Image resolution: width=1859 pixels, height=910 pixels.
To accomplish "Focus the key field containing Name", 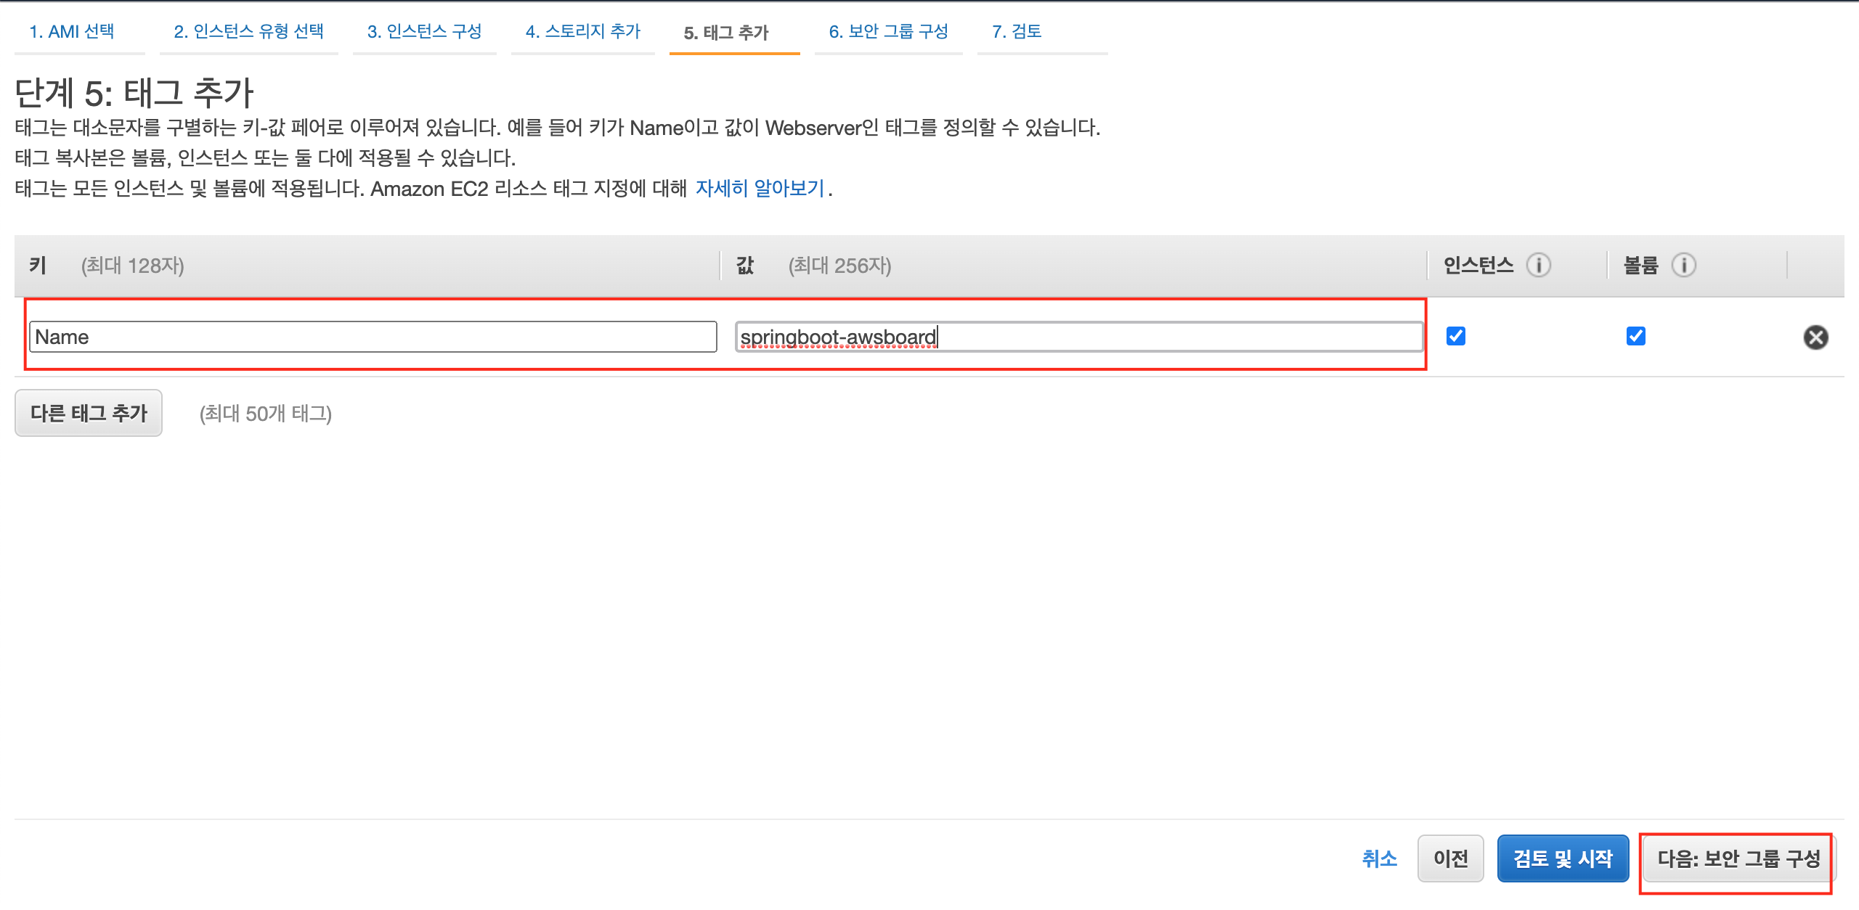I will pos(373,337).
